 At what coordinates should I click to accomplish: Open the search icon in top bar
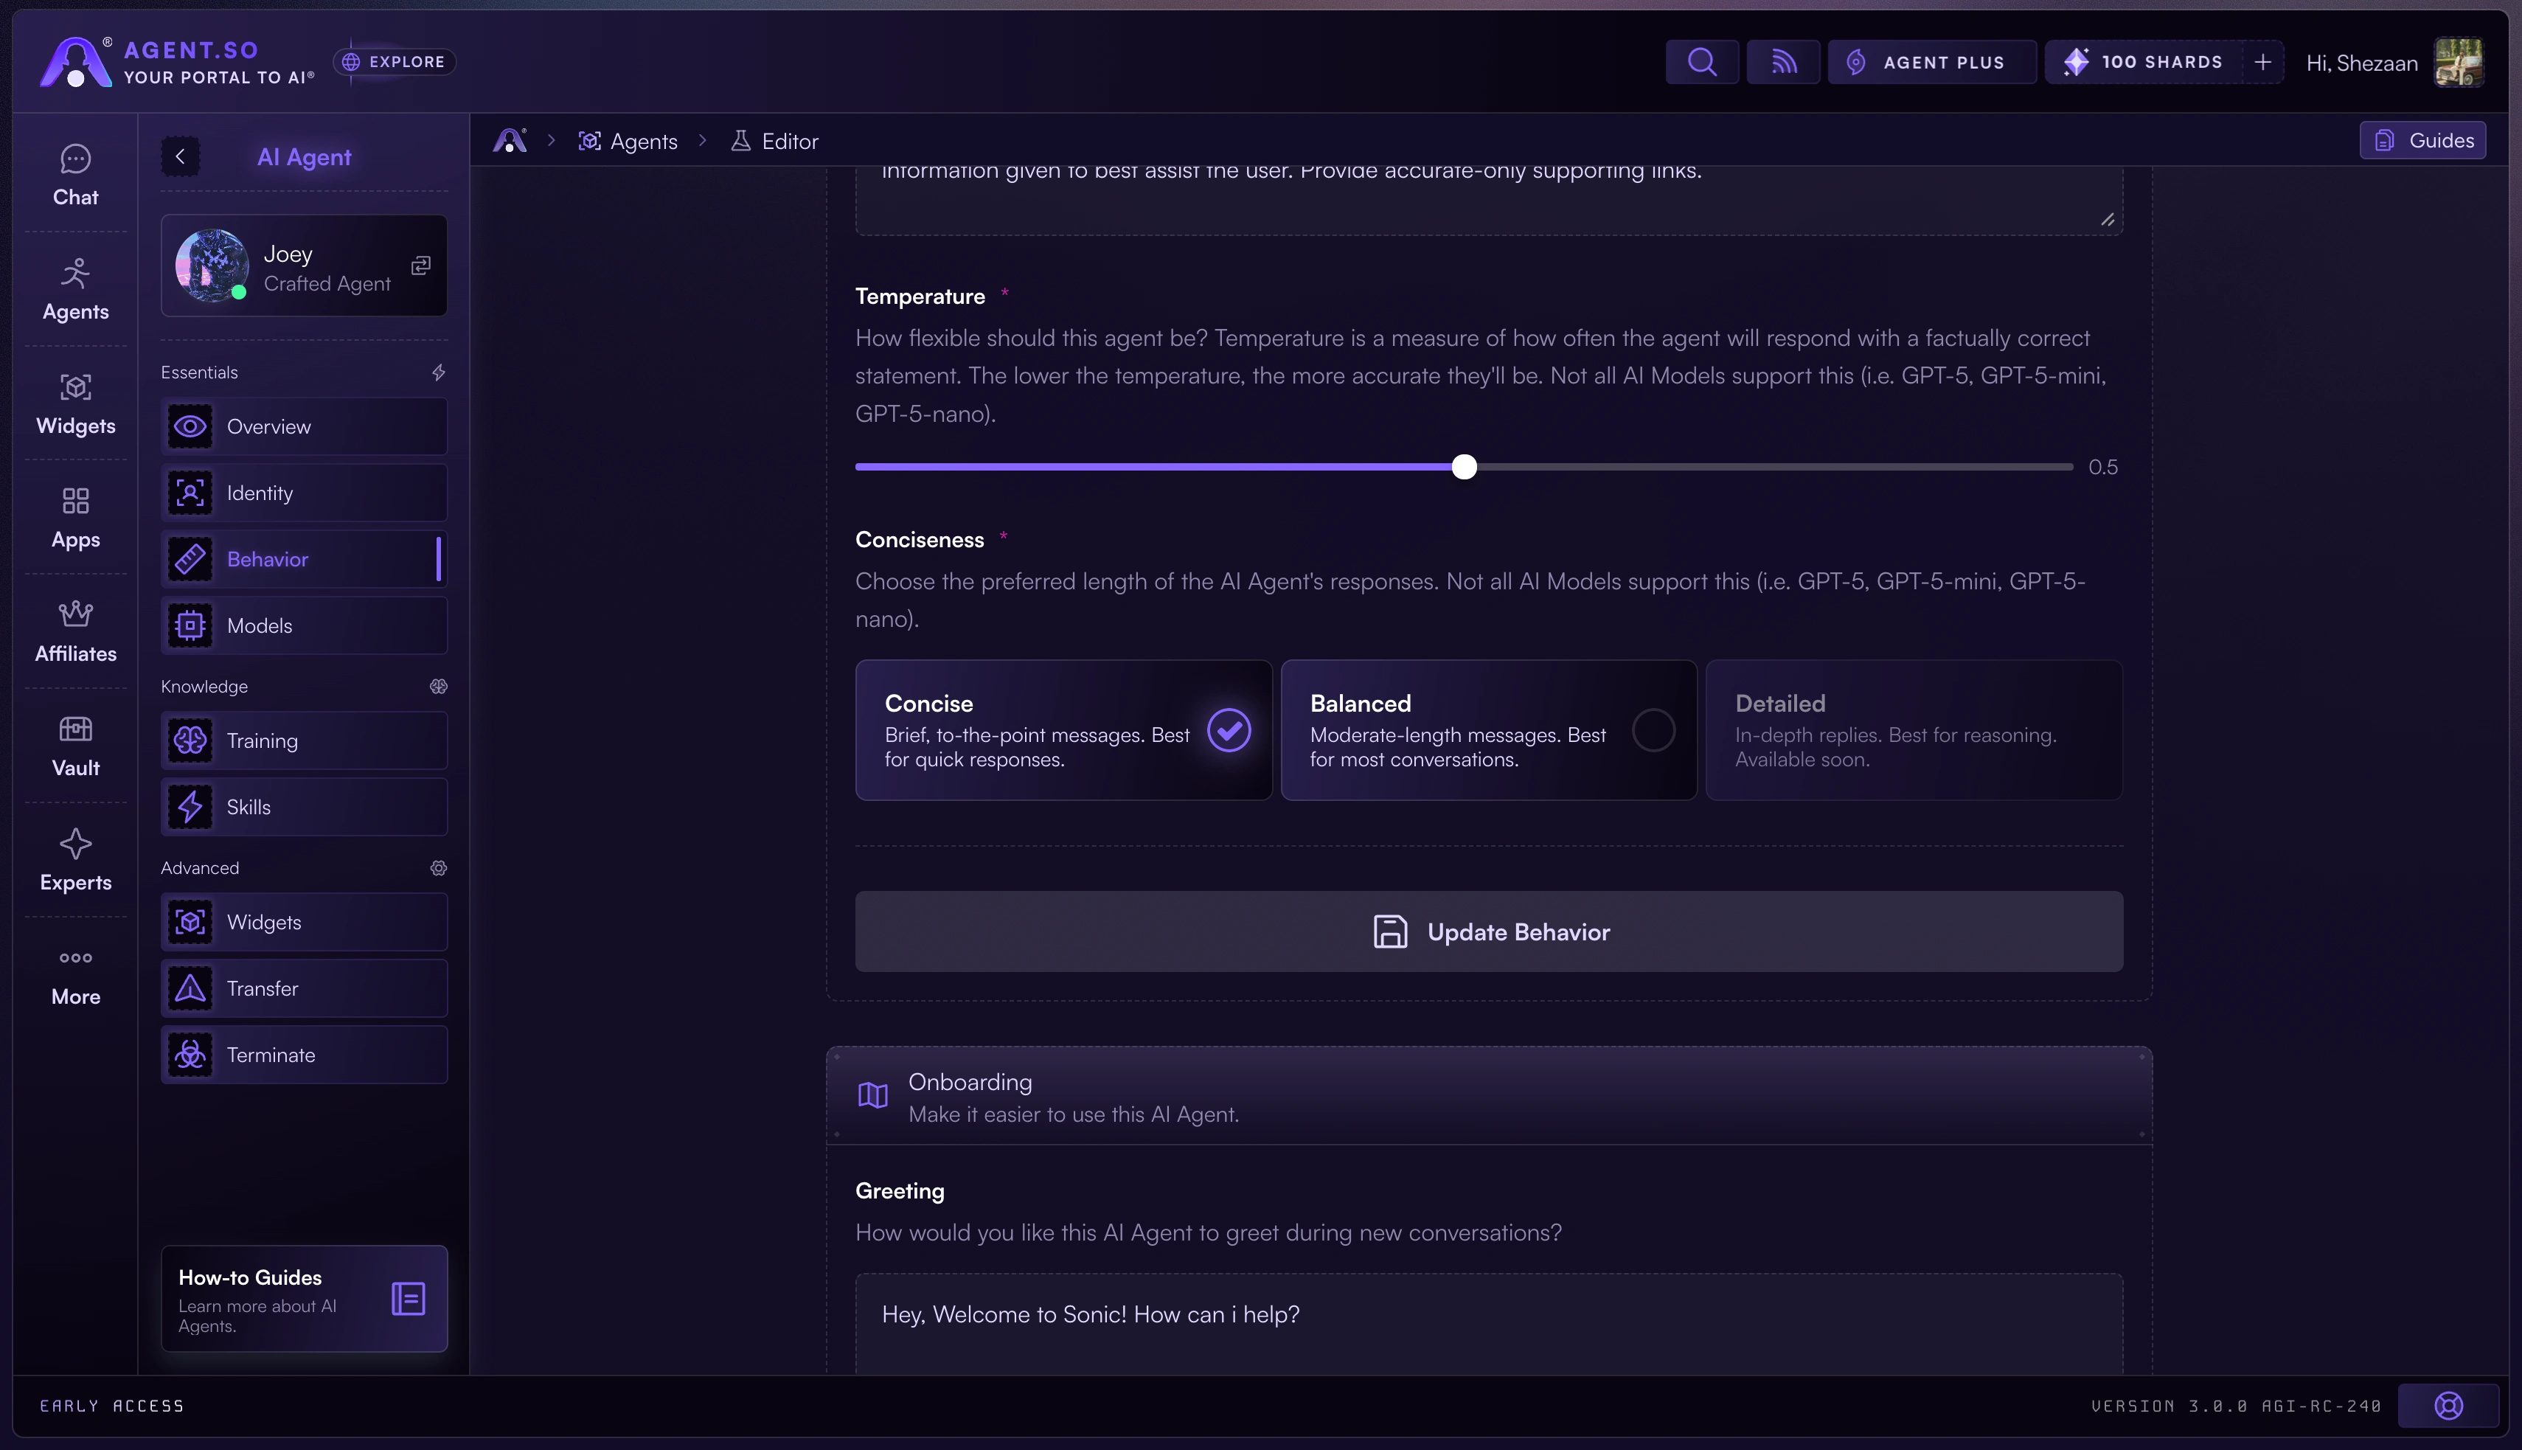click(1701, 62)
